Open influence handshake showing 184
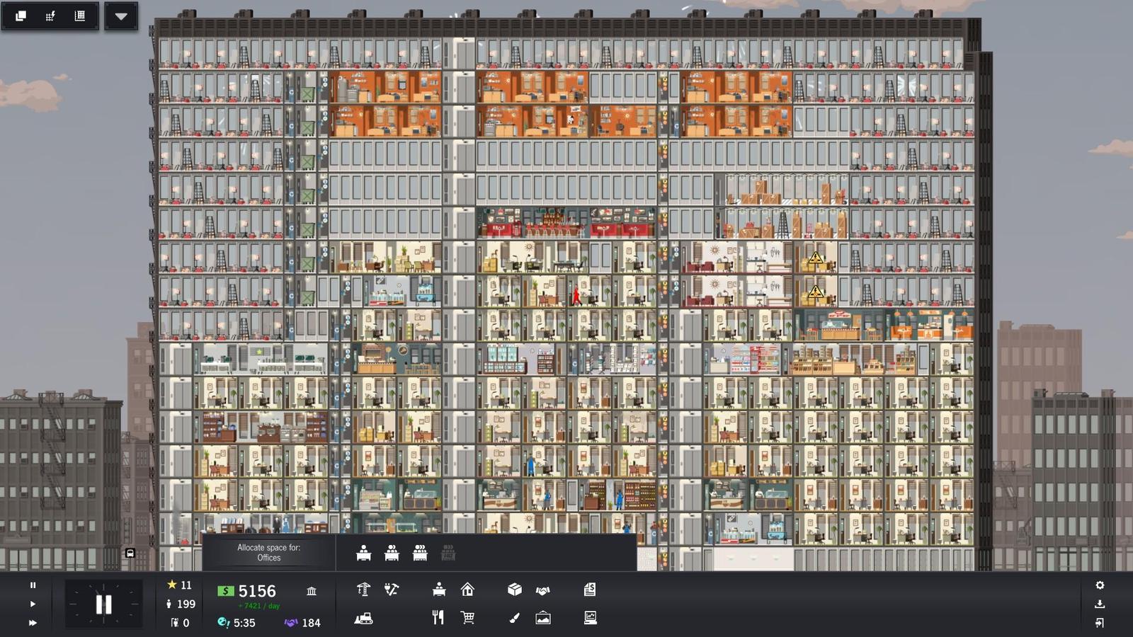The width and height of the screenshot is (1133, 637). (302, 623)
